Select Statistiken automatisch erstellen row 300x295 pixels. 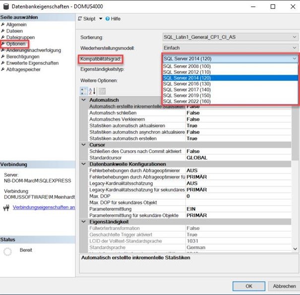coord(189,138)
